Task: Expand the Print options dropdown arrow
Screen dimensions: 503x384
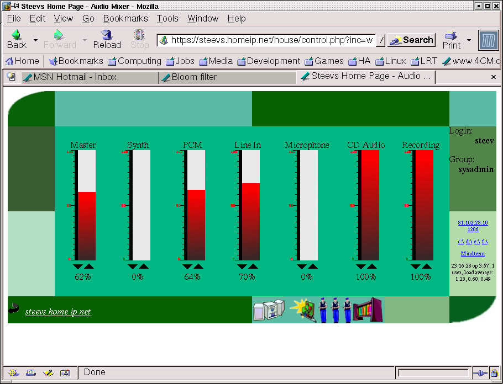Action: [469, 40]
